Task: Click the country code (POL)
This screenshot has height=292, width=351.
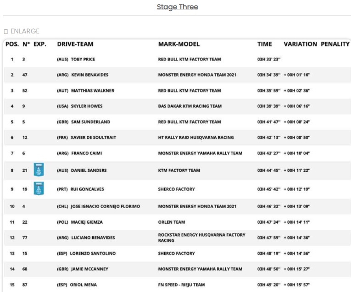Action: [x=62, y=222]
